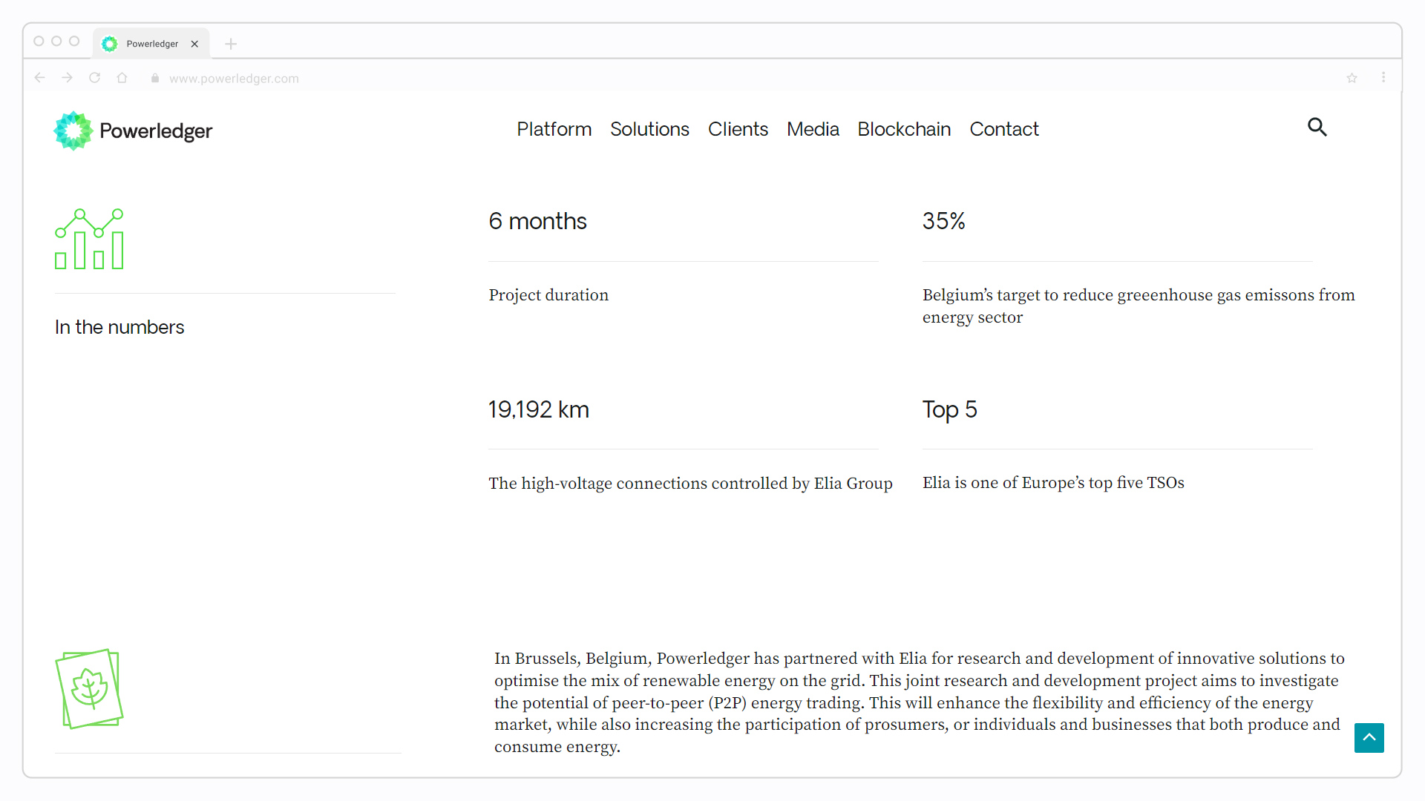Click the browser homepage icon
Screen dimensions: 1425x801
pyautogui.click(x=122, y=78)
